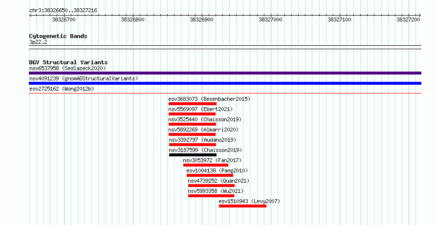Image resolution: width=435 pixels, height=225 pixels.
Task: Open nsv4739252 (Quan2021) variant label
Action: click(218, 181)
